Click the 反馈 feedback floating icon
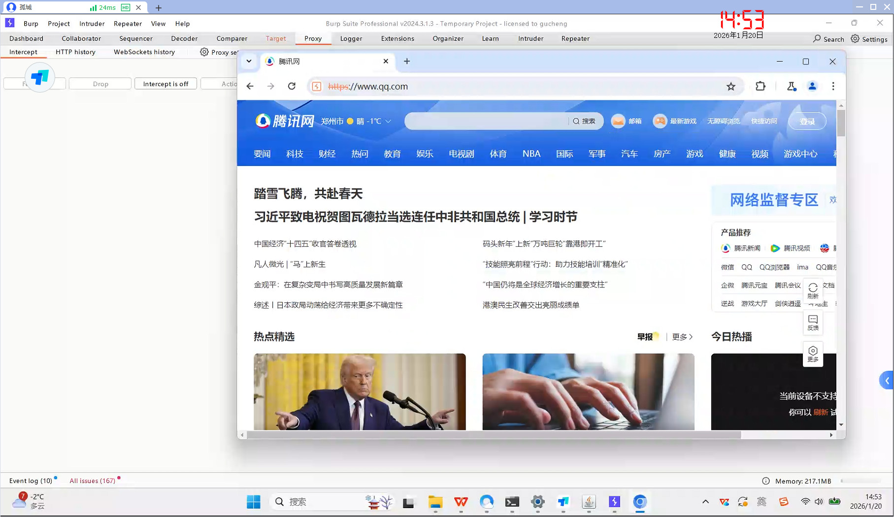894x517 pixels. tap(813, 323)
